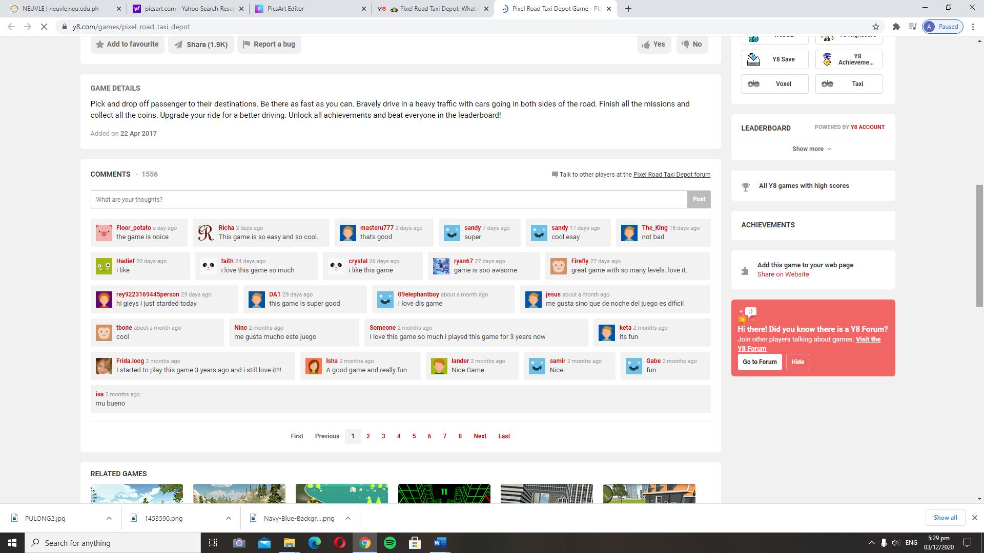Click the thumbs up Yes button

coord(653,45)
